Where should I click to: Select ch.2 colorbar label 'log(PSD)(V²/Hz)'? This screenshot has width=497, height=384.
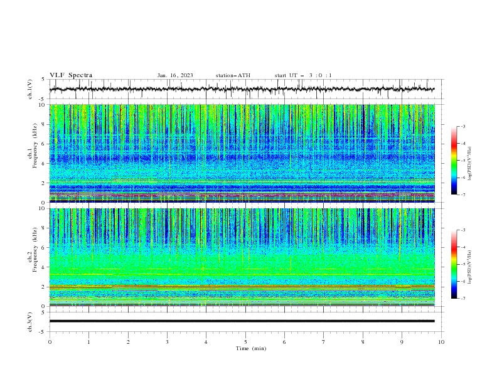tap(470, 267)
